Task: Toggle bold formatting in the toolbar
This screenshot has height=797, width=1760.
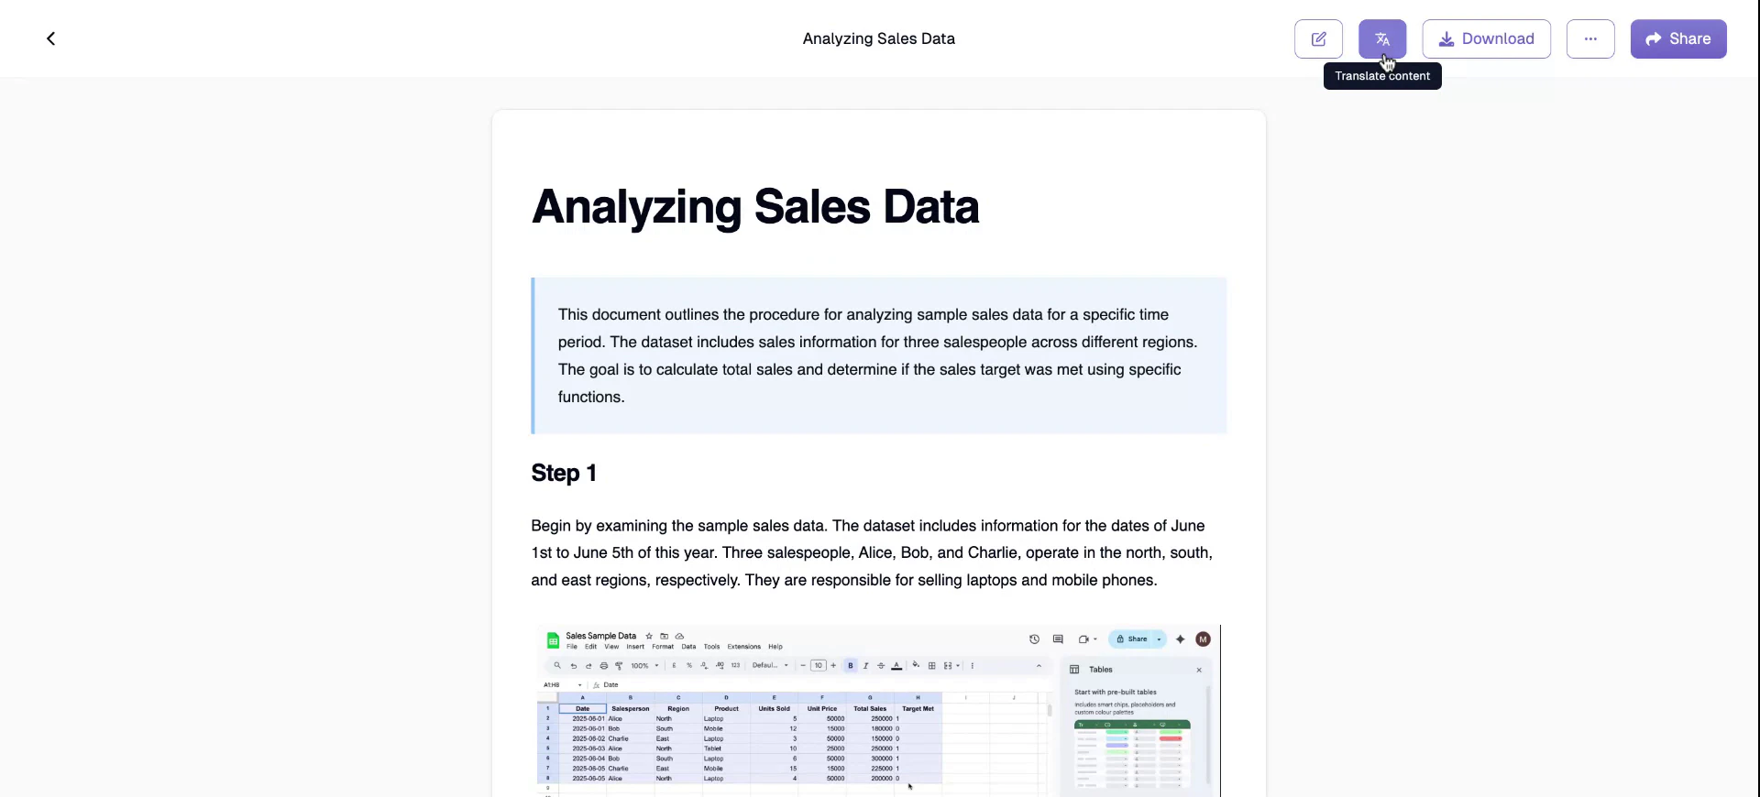Action: point(850,666)
